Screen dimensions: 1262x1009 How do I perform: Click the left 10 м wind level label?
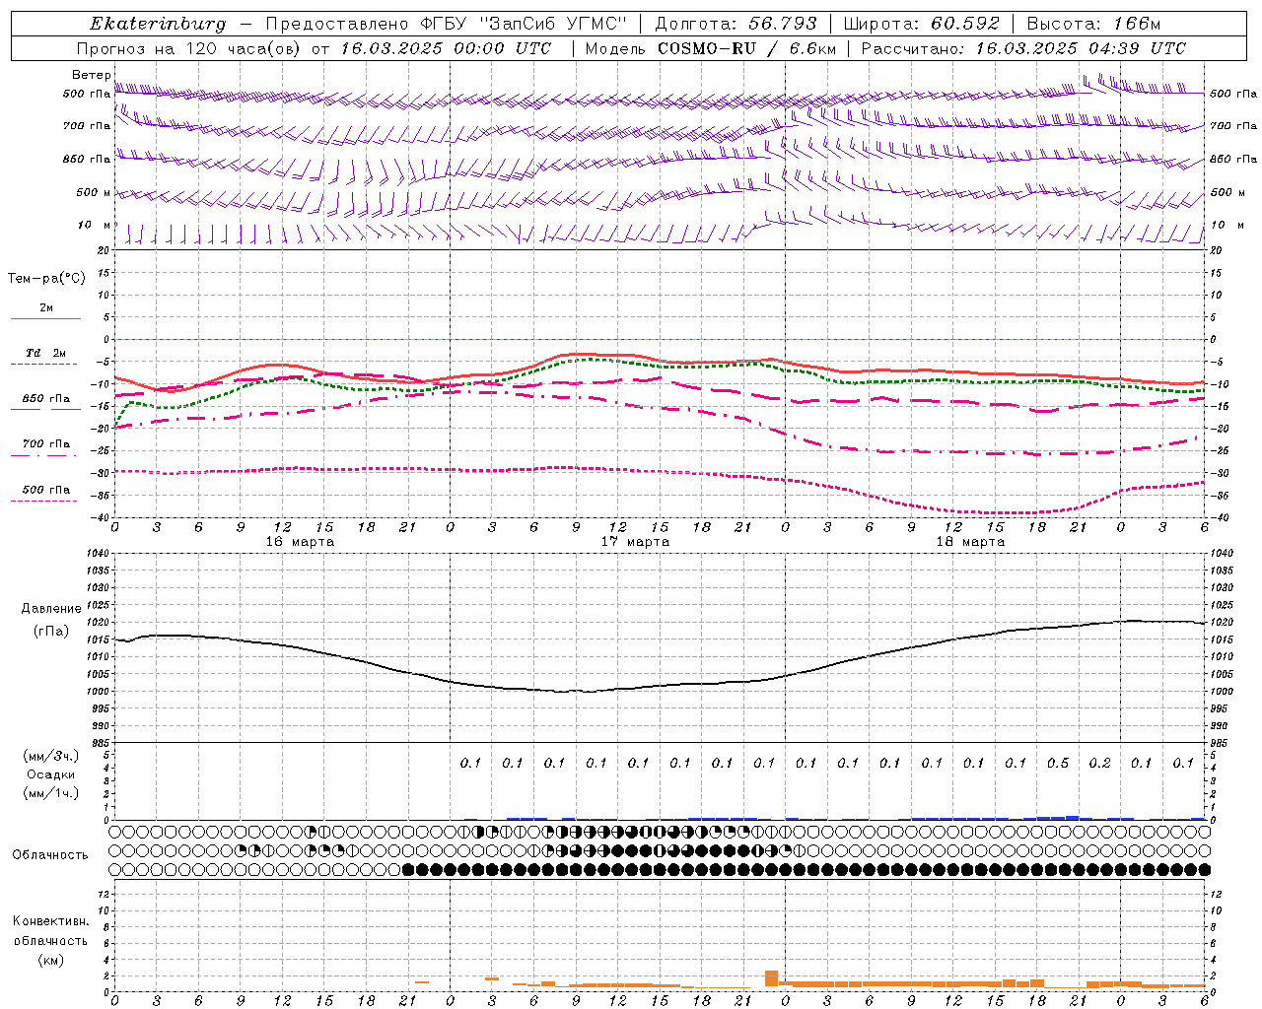point(94,225)
